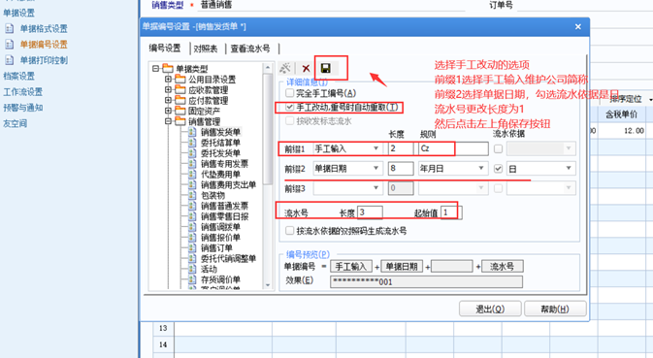Click the save disk icon in toolbar
Viewport: 653px width, 358px height.
(326, 68)
